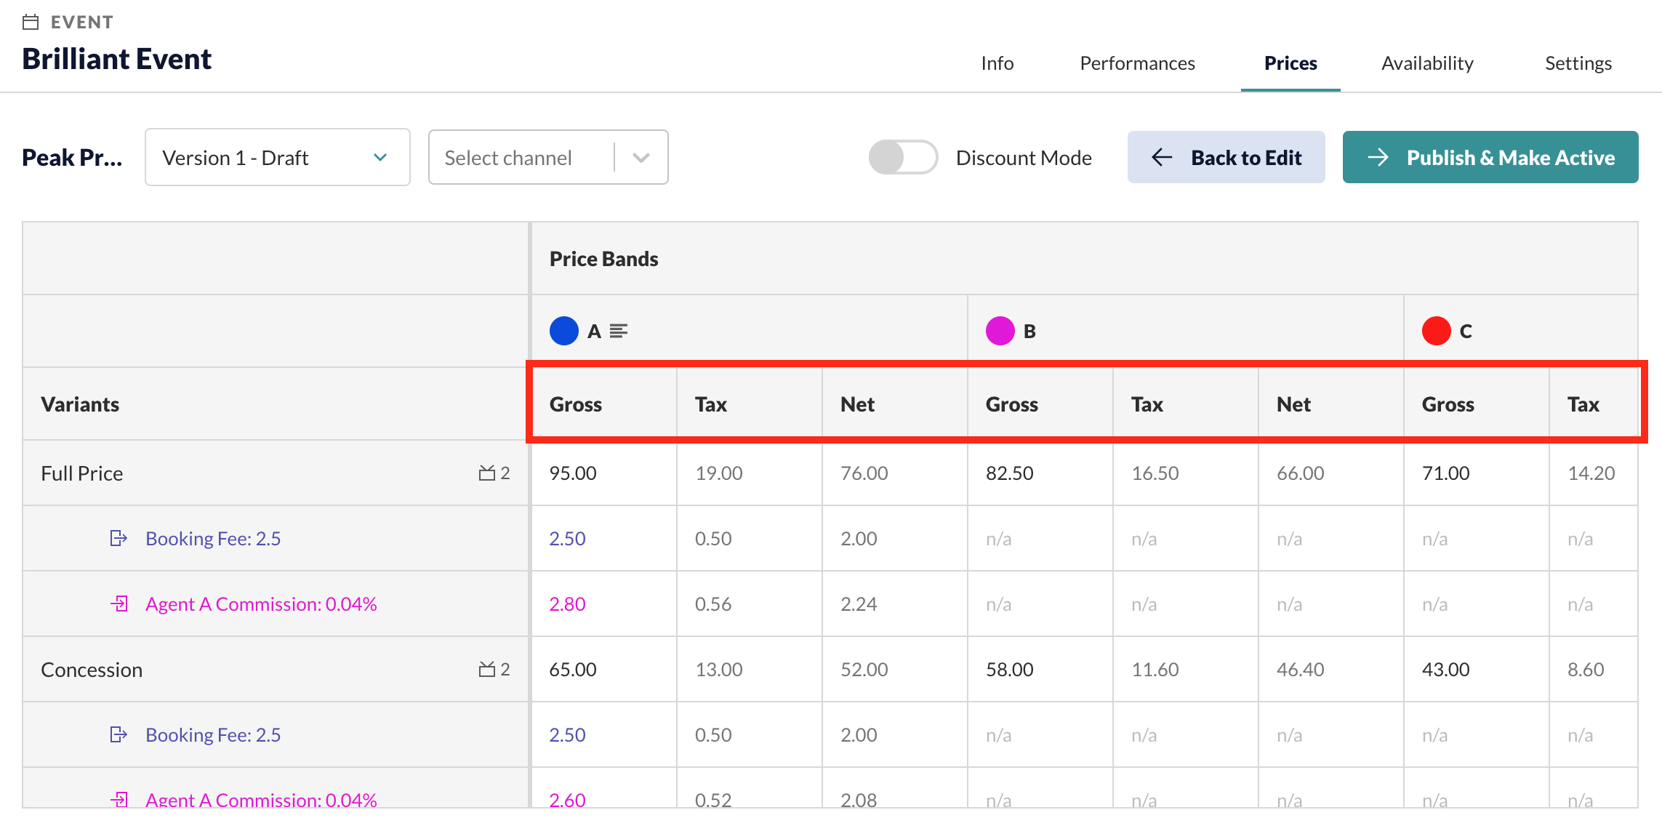This screenshot has width=1662, height=826.
Task: Click the Variants column header
Action: 80,404
